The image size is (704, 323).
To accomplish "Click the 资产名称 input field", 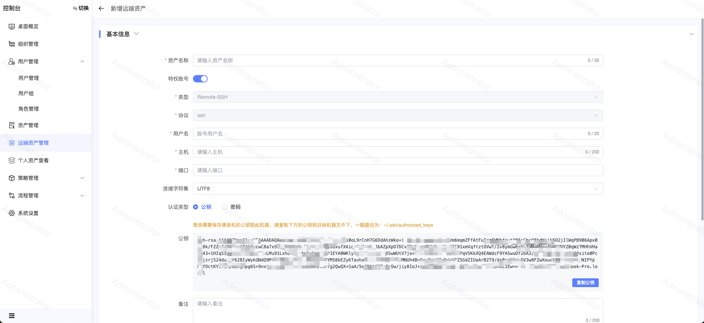I will coord(398,60).
